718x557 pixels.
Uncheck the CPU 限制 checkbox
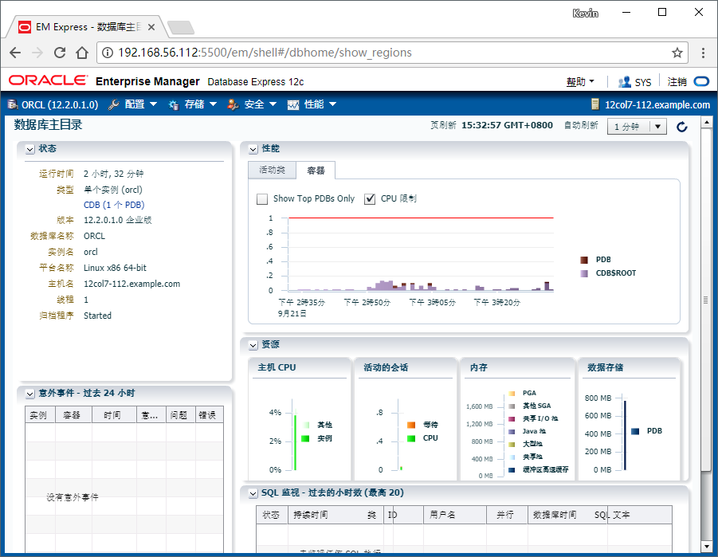[x=370, y=198]
